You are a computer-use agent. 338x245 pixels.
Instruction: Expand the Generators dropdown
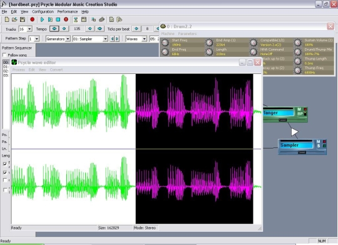click(68, 39)
